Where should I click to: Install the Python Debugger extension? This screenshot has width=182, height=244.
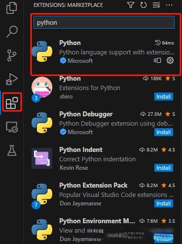pyautogui.click(x=164, y=132)
